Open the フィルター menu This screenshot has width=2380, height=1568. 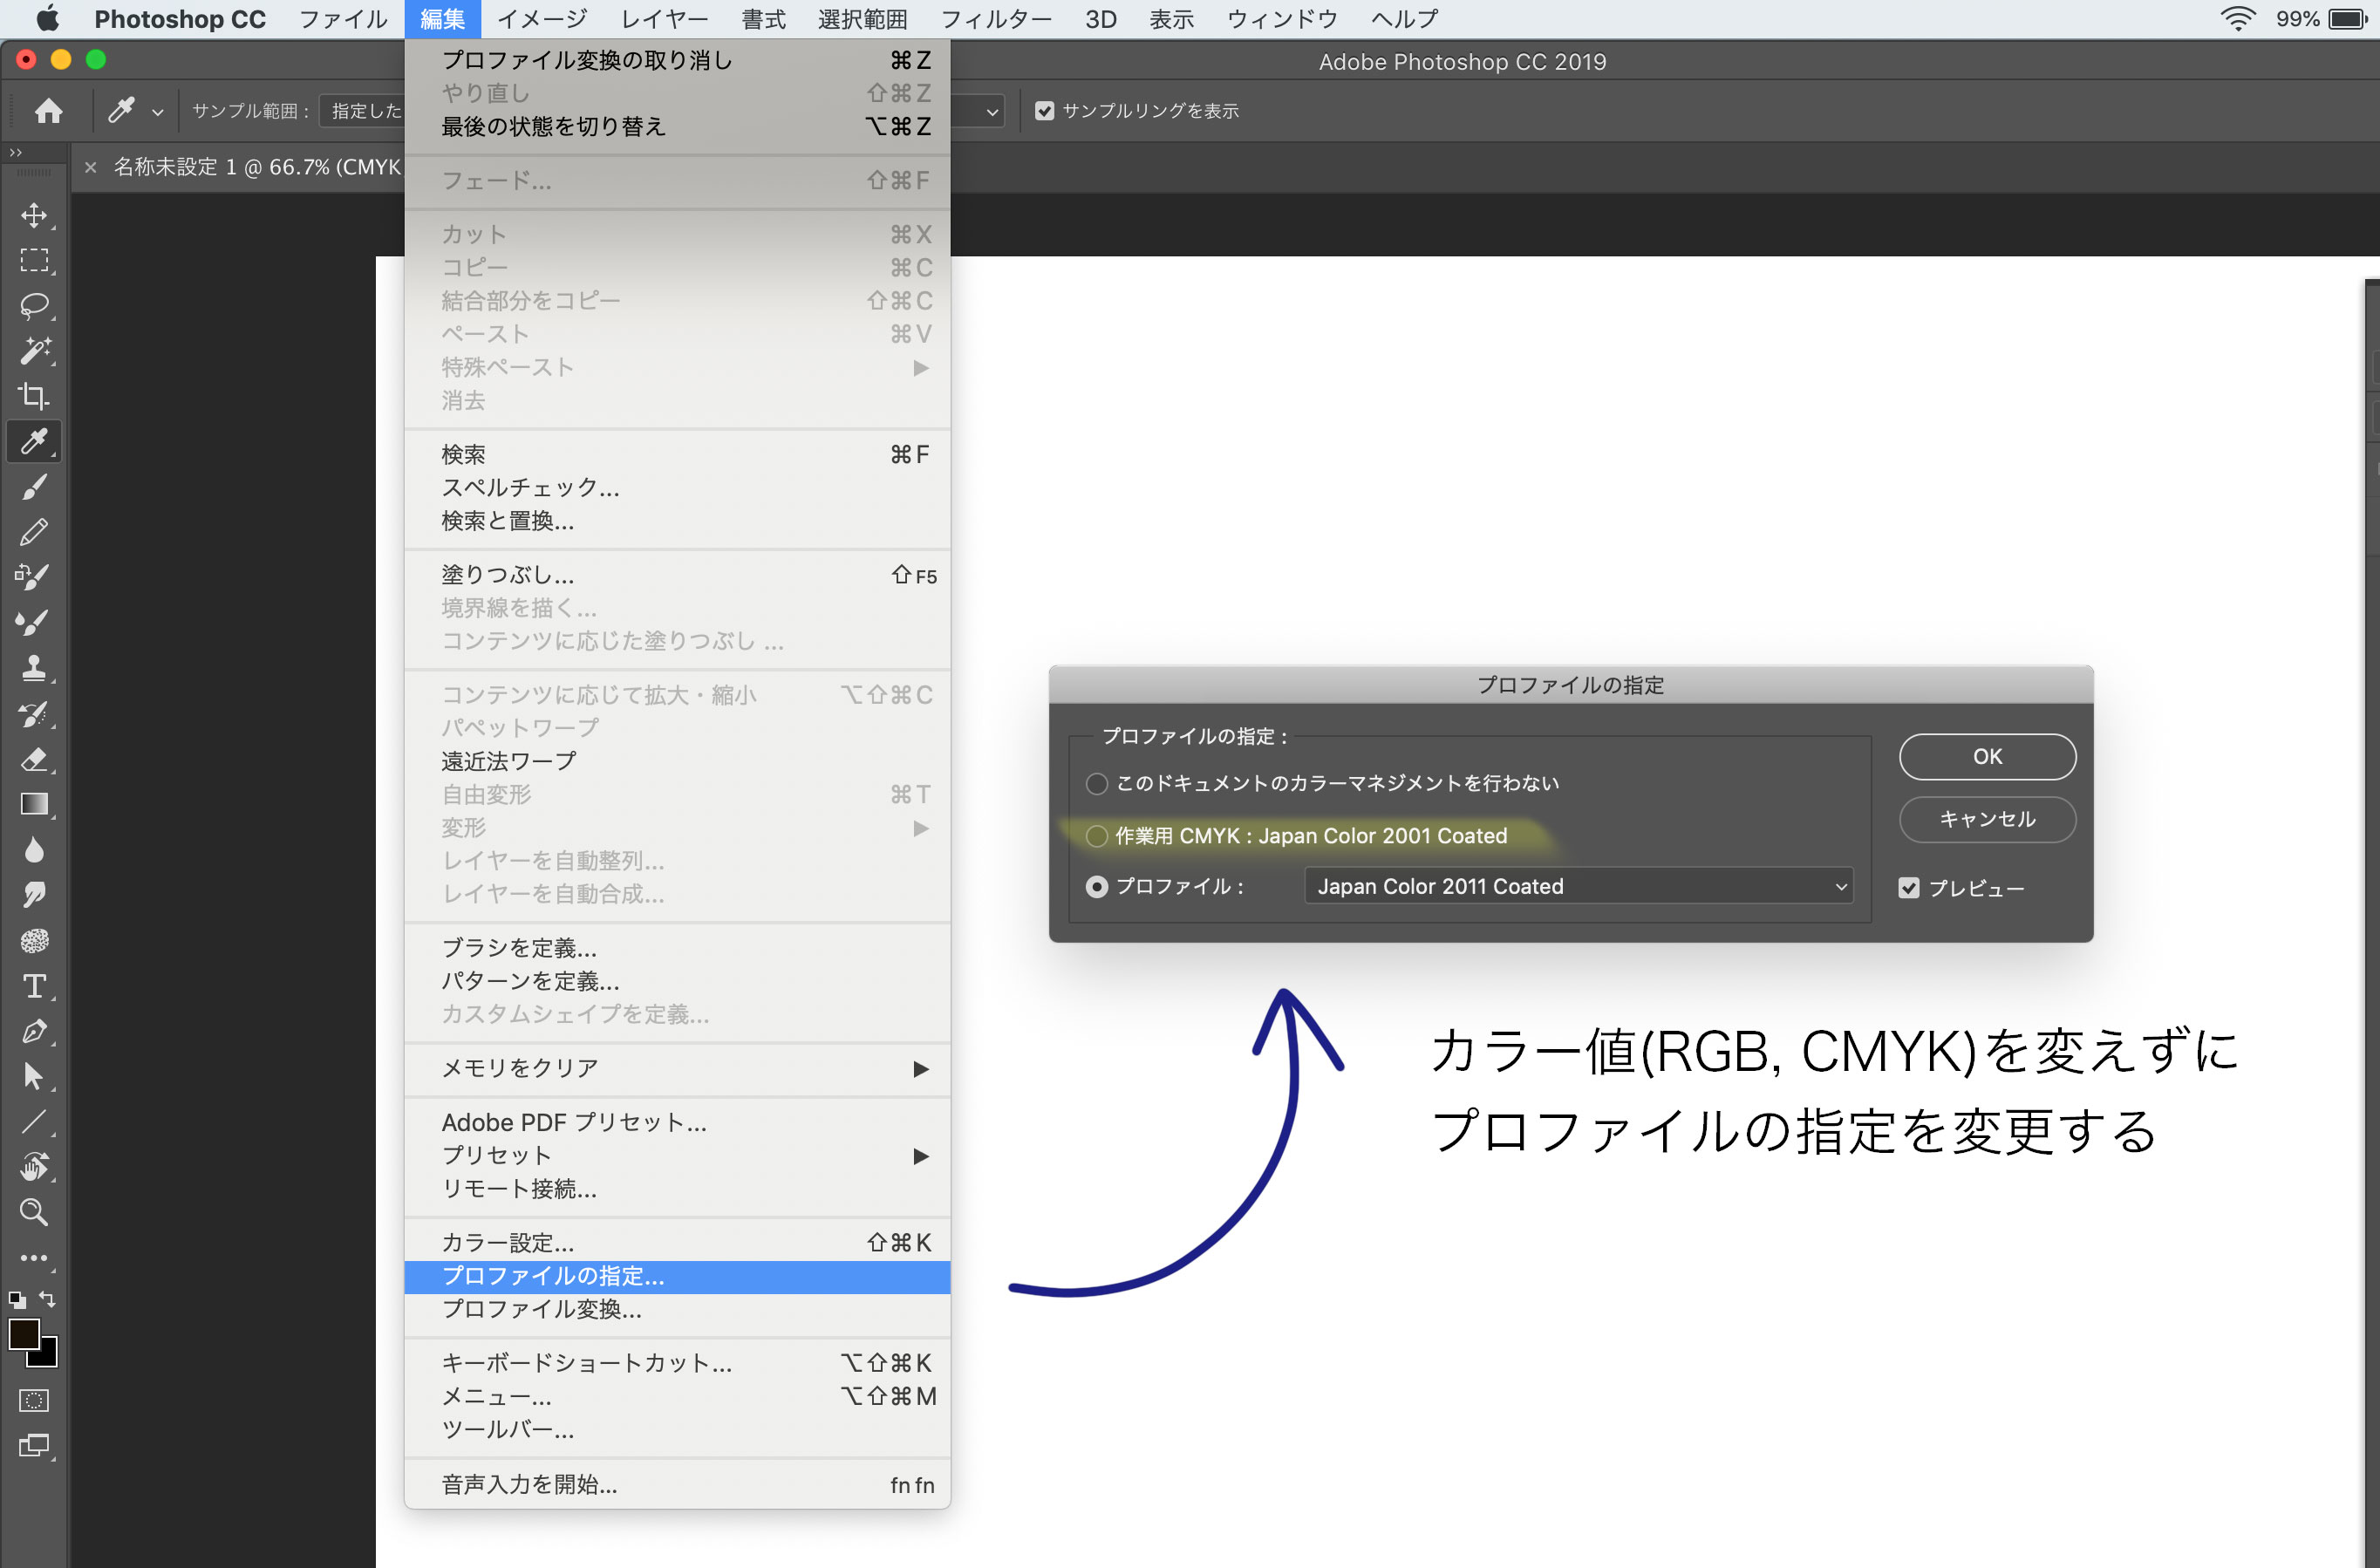pyautogui.click(x=995, y=19)
